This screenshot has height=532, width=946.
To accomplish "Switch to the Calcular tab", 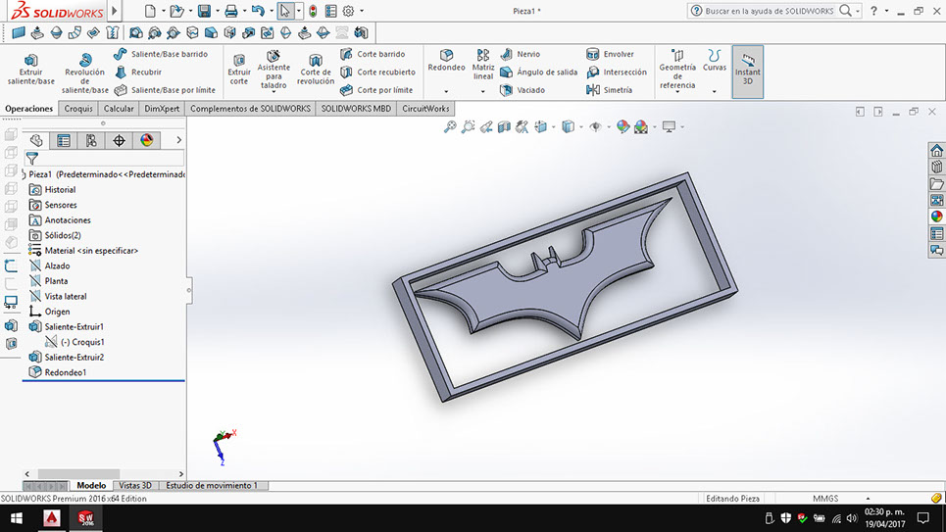I will [119, 109].
